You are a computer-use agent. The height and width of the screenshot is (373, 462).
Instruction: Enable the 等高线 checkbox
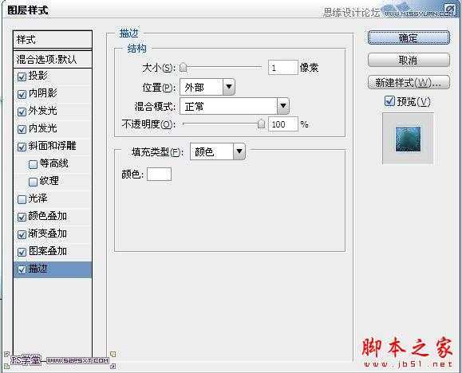(33, 164)
